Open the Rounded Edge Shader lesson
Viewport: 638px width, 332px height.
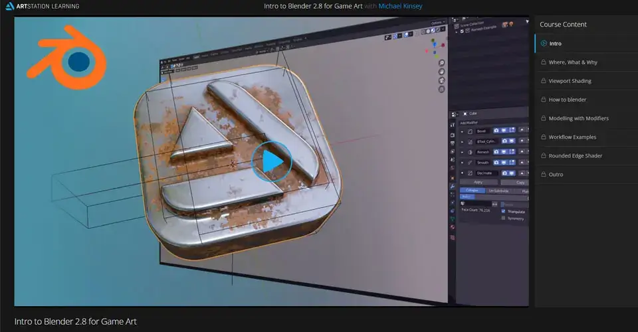pos(586,155)
